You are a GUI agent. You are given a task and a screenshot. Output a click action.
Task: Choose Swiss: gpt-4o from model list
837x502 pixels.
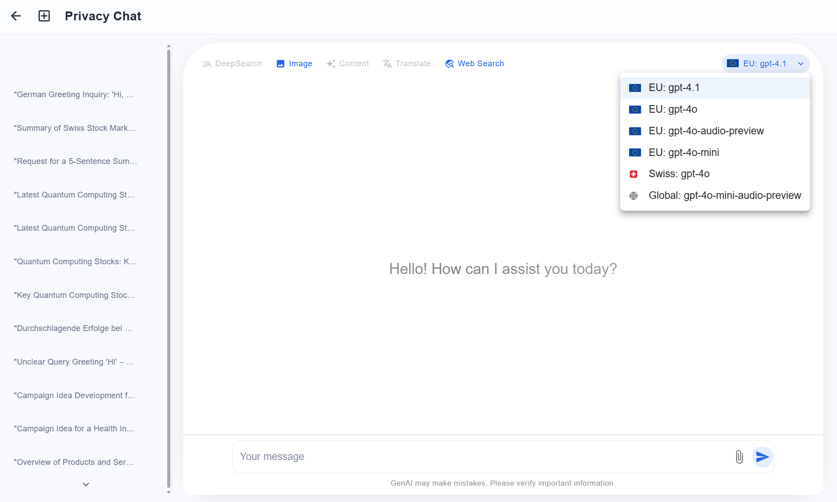point(679,174)
